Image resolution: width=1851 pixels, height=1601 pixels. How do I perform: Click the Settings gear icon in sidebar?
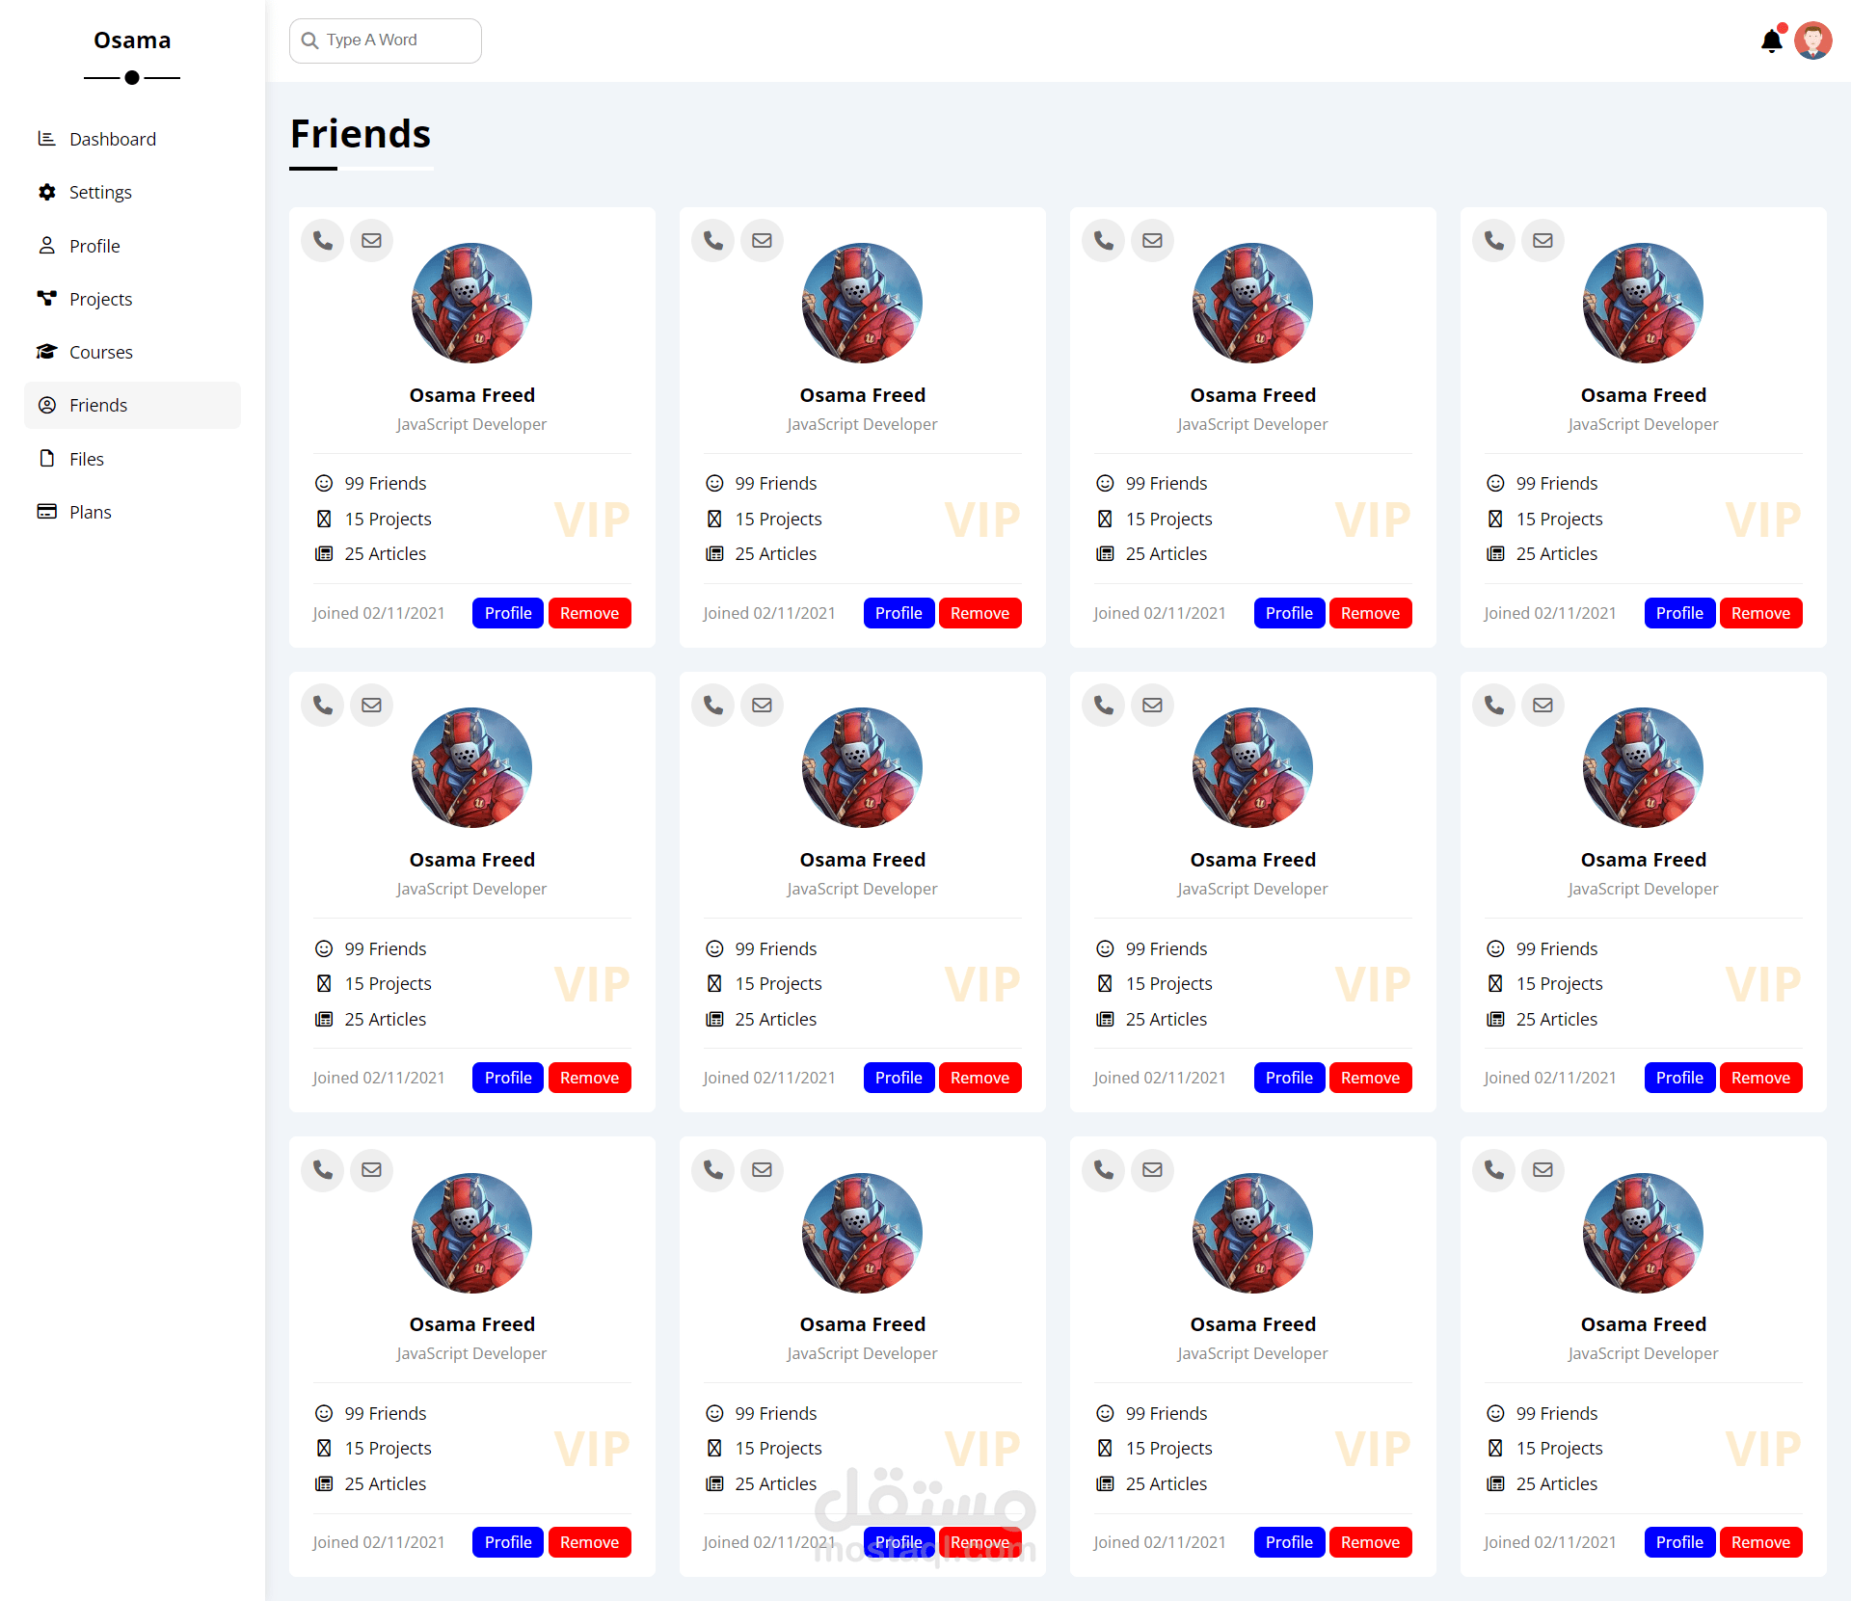point(46,192)
